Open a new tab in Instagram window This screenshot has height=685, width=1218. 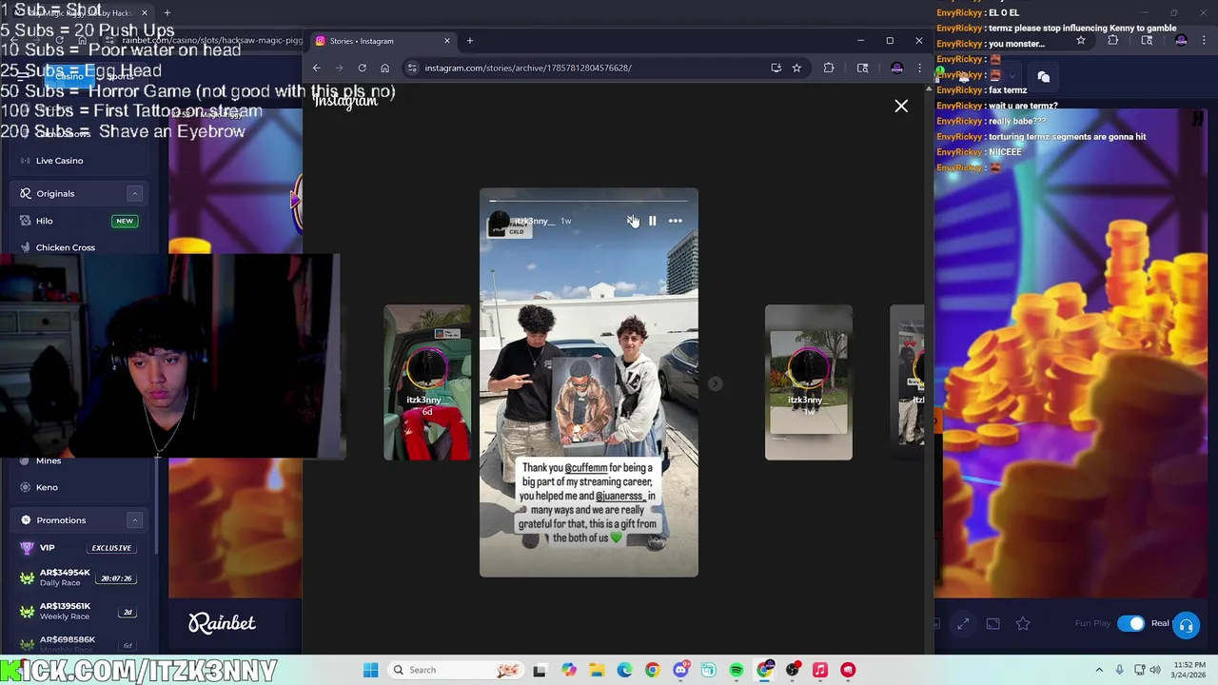[470, 41]
